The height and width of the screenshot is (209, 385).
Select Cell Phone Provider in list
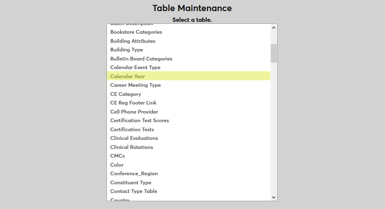coord(134,112)
